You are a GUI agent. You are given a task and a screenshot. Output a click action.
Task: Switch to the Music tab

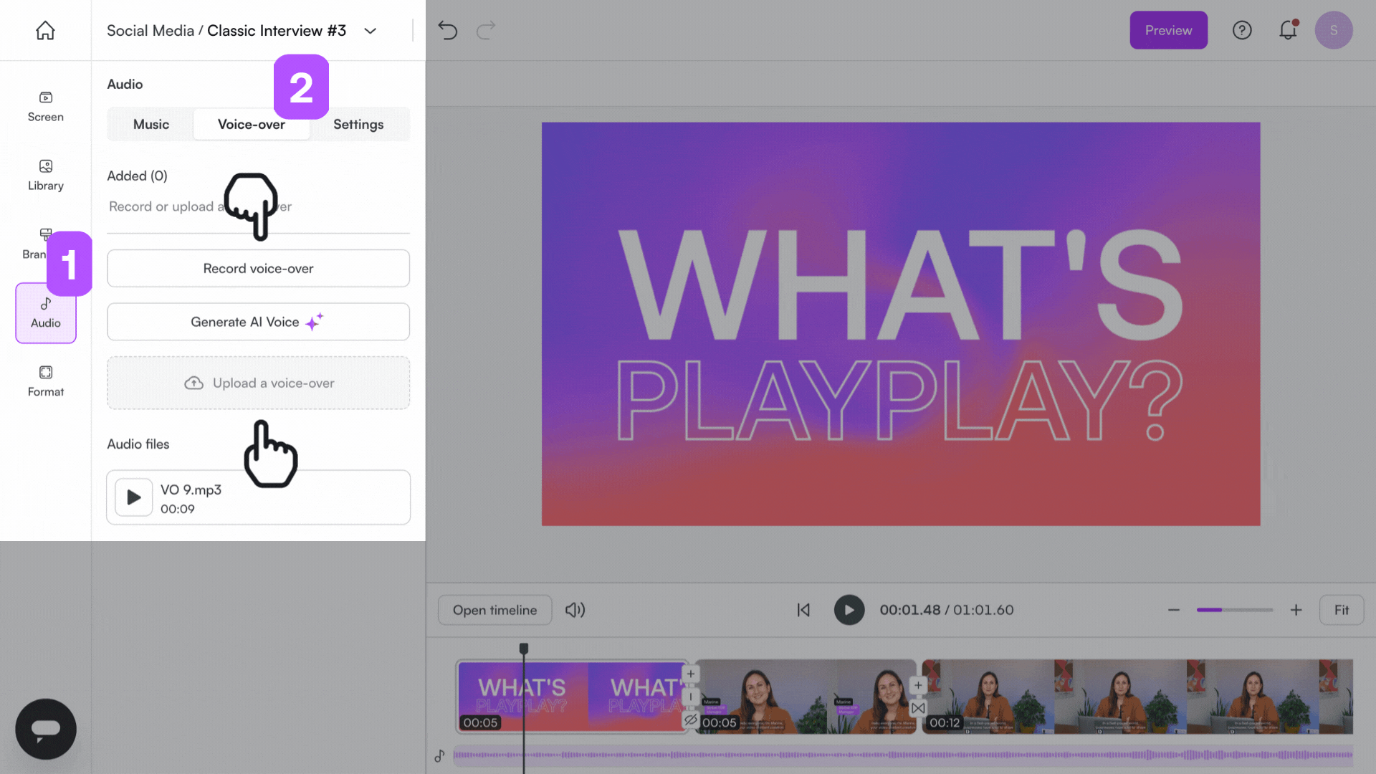pos(151,124)
